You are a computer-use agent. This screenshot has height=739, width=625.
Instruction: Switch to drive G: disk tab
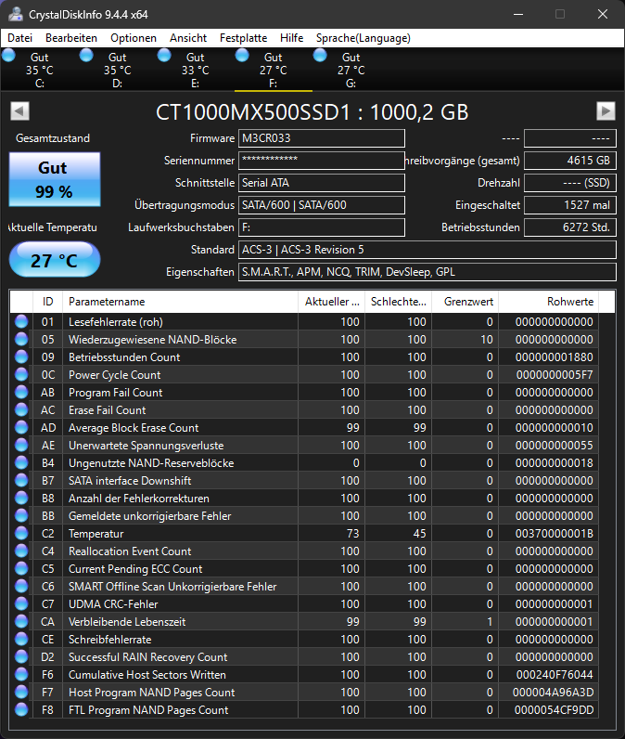[x=351, y=70]
